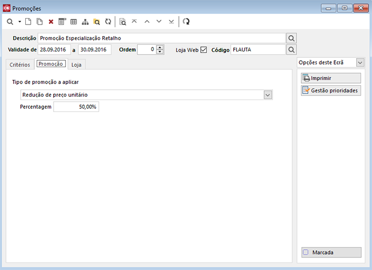
Task: Click into the Percentagem field
Action: pyautogui.click(x=76, y=107)
